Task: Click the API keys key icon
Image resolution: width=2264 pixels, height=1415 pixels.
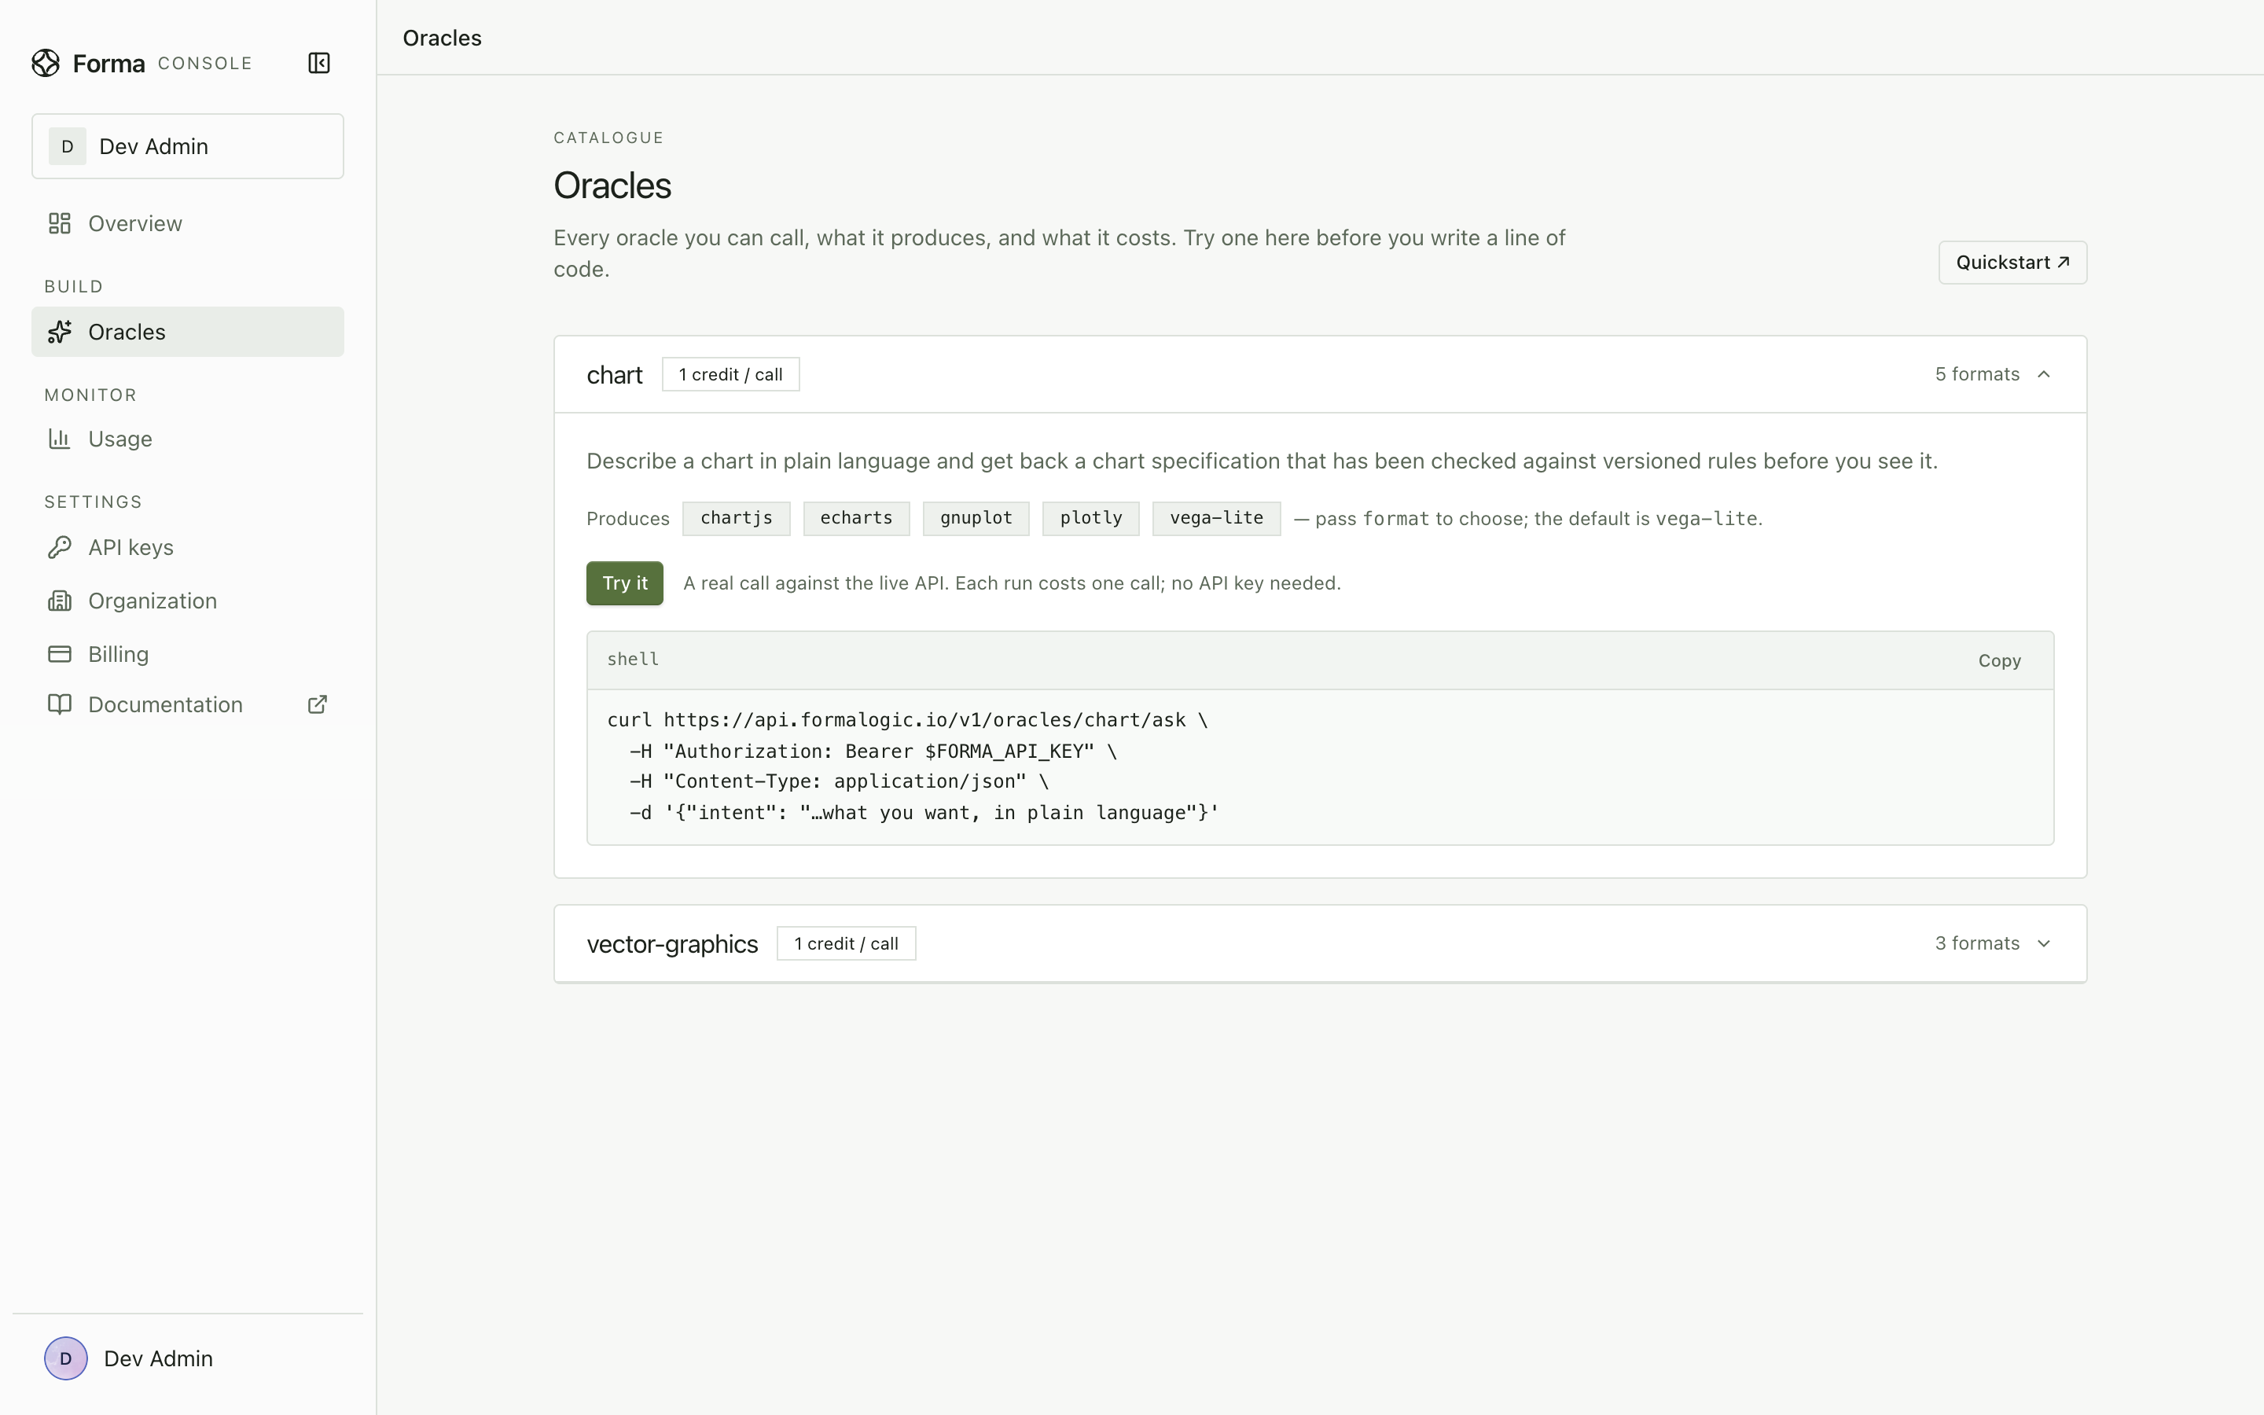Action: pos(60,547)
